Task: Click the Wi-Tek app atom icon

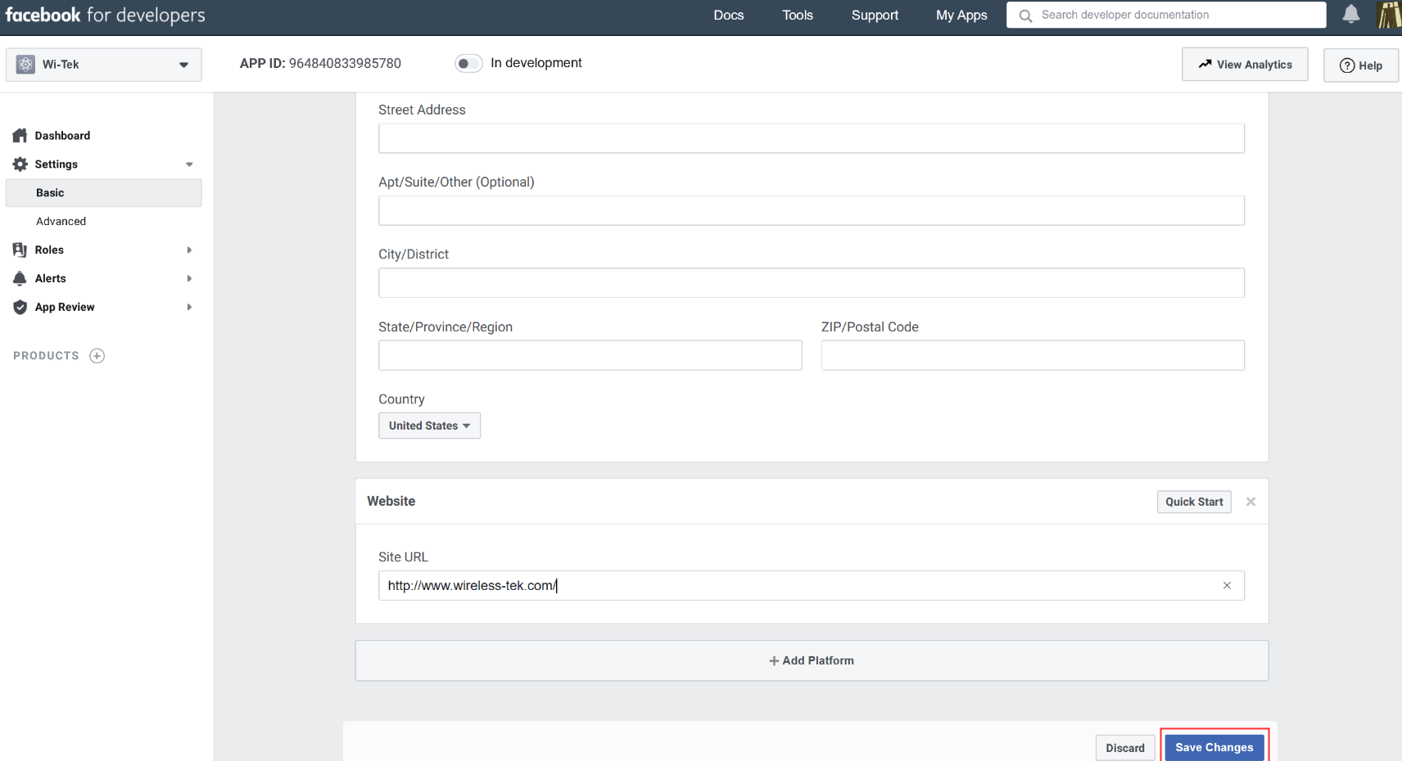Action: click(25, 65)
